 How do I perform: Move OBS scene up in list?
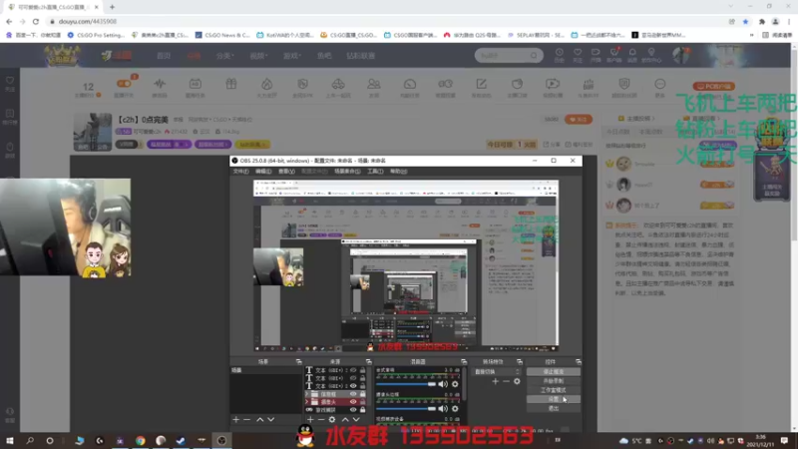click(x=260, y=419)
